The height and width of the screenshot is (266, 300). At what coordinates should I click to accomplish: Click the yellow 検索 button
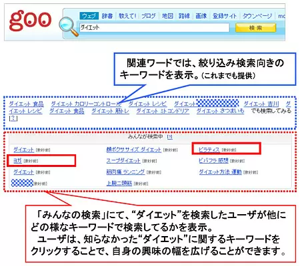[x=255, y=28]
